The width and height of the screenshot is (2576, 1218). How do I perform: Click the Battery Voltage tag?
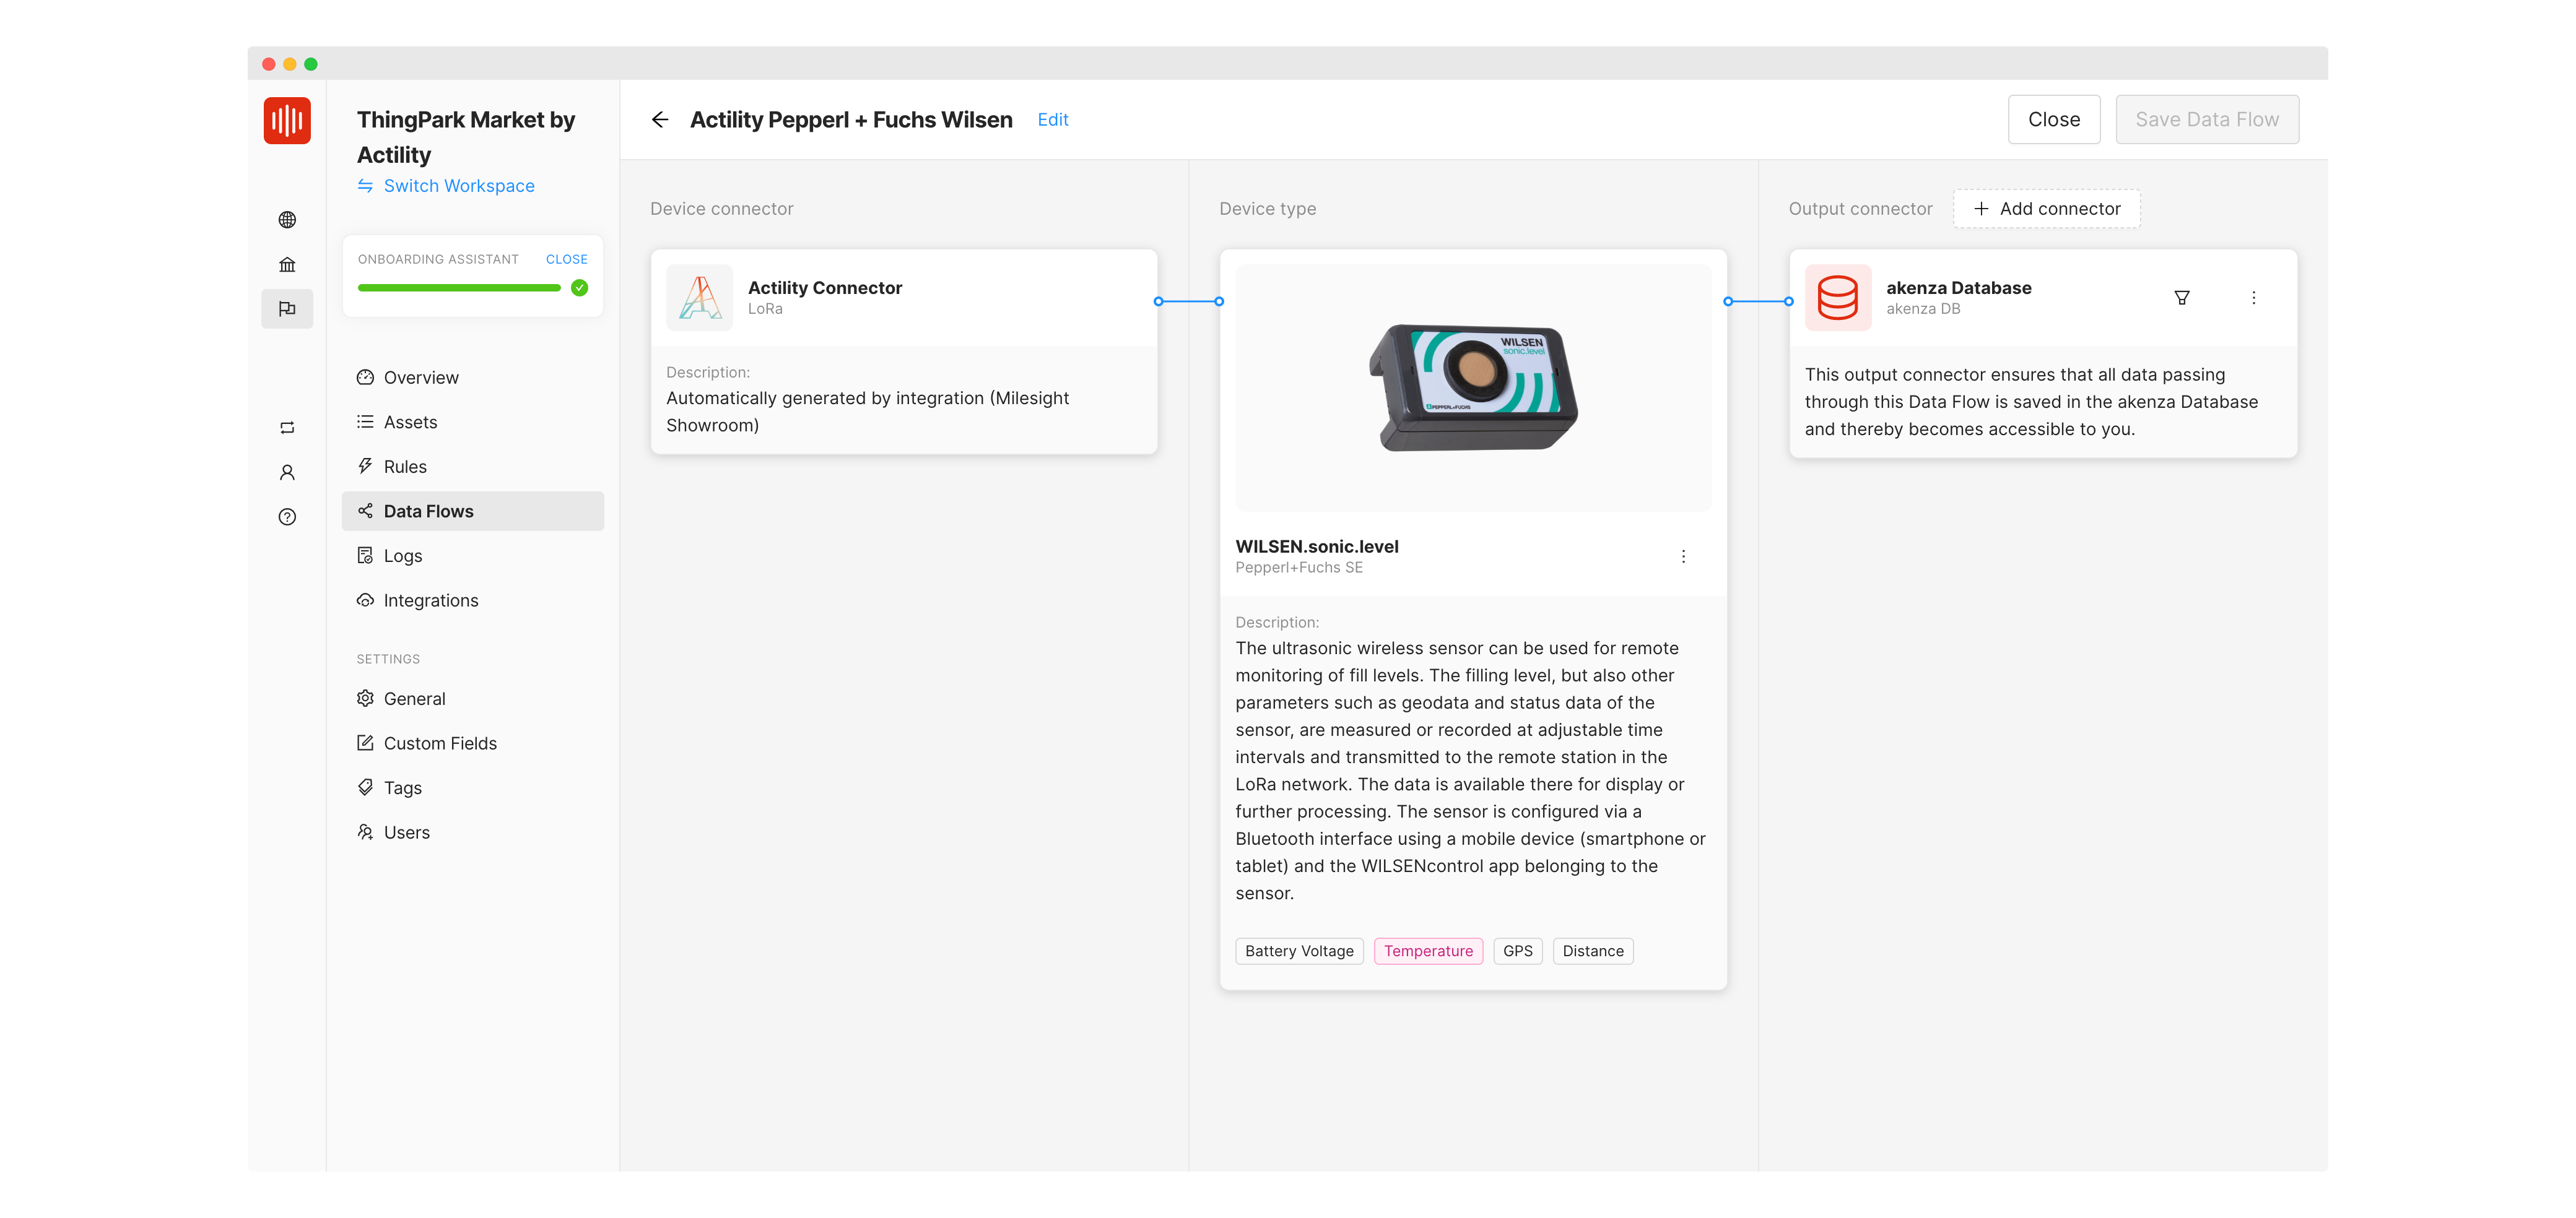[x=1299, y=951]
